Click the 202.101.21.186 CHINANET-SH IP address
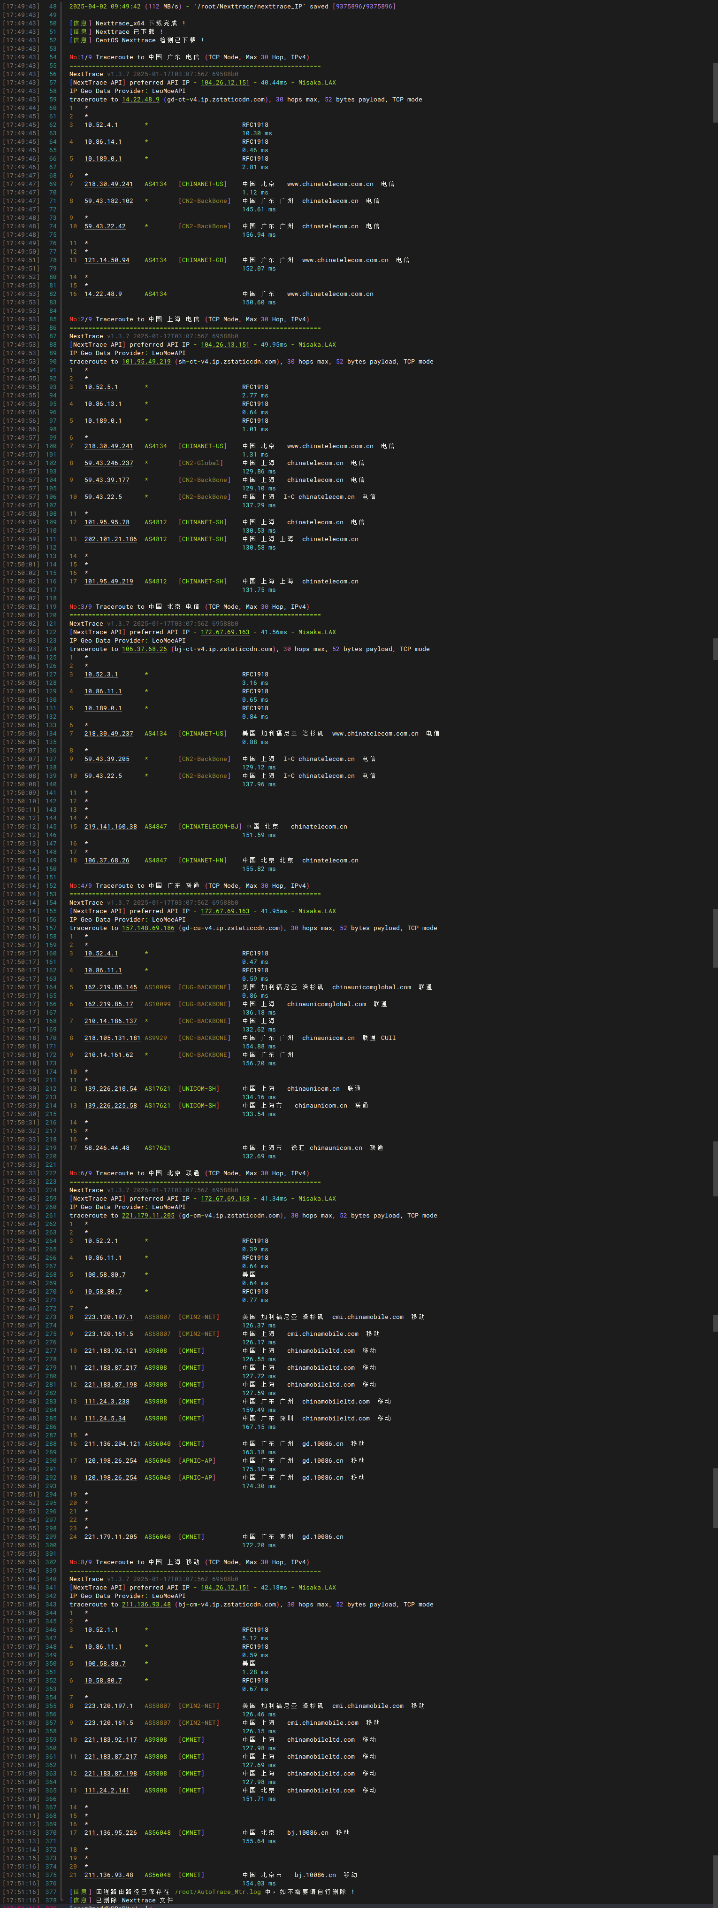Image resolution: width=718 pixels, height=1908 pixels. point(110,539)
